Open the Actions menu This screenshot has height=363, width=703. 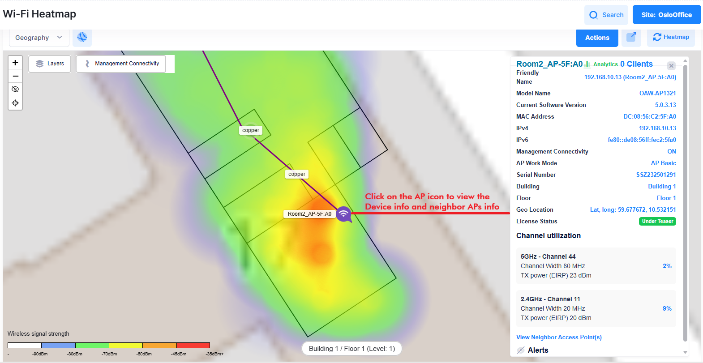pos(597,38)
